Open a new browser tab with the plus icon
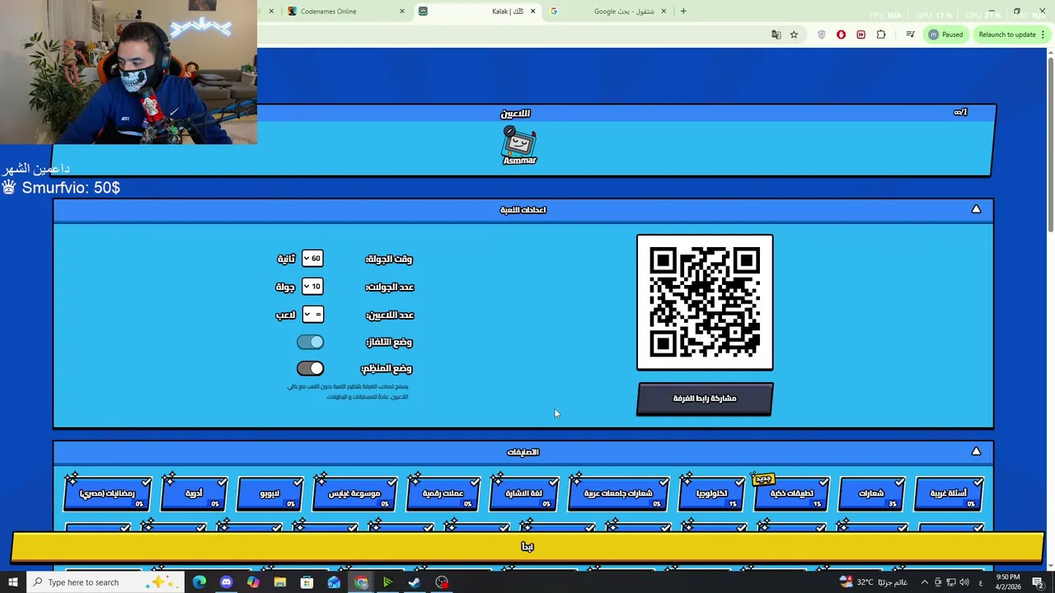The width and height of the screenshot is (1055, 593). click(683, 12)
